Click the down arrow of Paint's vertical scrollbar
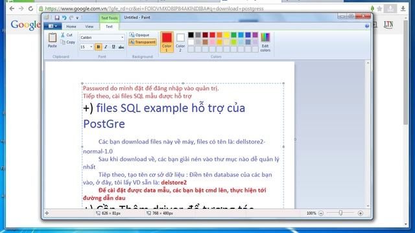Screen dimensions: 415x233 pyautogui.click(x=368, y=206)
